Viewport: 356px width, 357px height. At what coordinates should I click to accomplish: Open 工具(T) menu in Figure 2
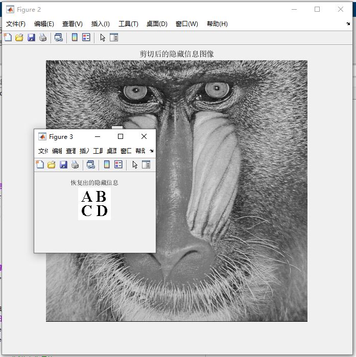coord(128,24)
